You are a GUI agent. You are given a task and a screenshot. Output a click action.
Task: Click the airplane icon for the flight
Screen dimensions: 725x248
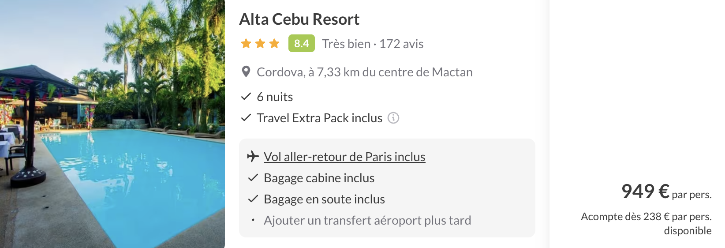point(253,156)
